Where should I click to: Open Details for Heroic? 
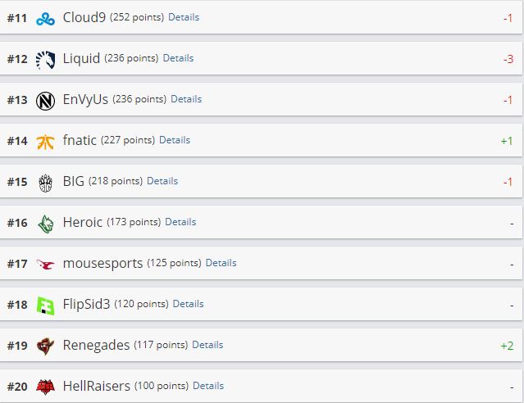tap(180, 222)
